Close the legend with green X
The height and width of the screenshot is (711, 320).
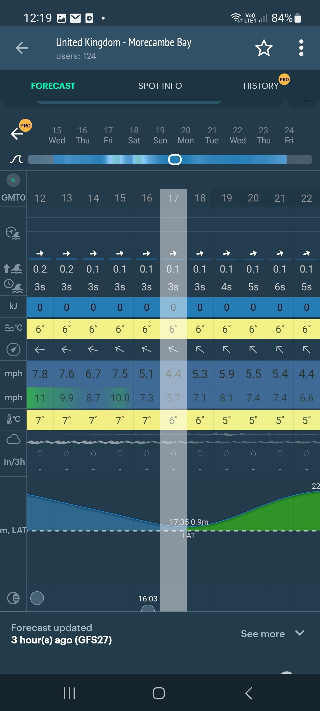[13, 180]
